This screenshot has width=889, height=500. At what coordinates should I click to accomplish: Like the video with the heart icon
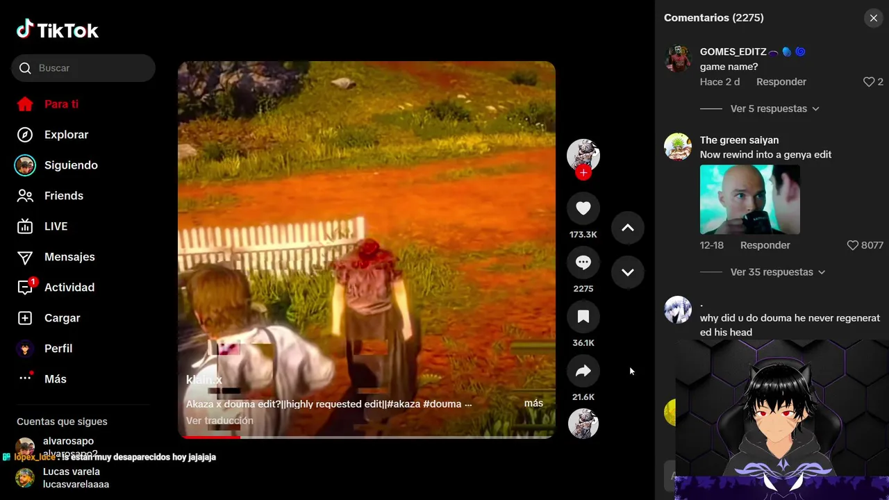[583, 208]
